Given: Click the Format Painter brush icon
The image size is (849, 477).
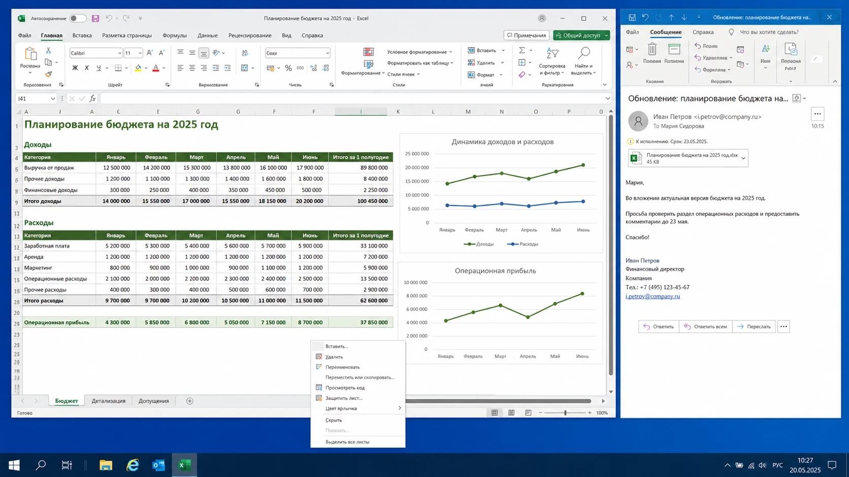Looking at the screenshot, I should coord(48,74).
